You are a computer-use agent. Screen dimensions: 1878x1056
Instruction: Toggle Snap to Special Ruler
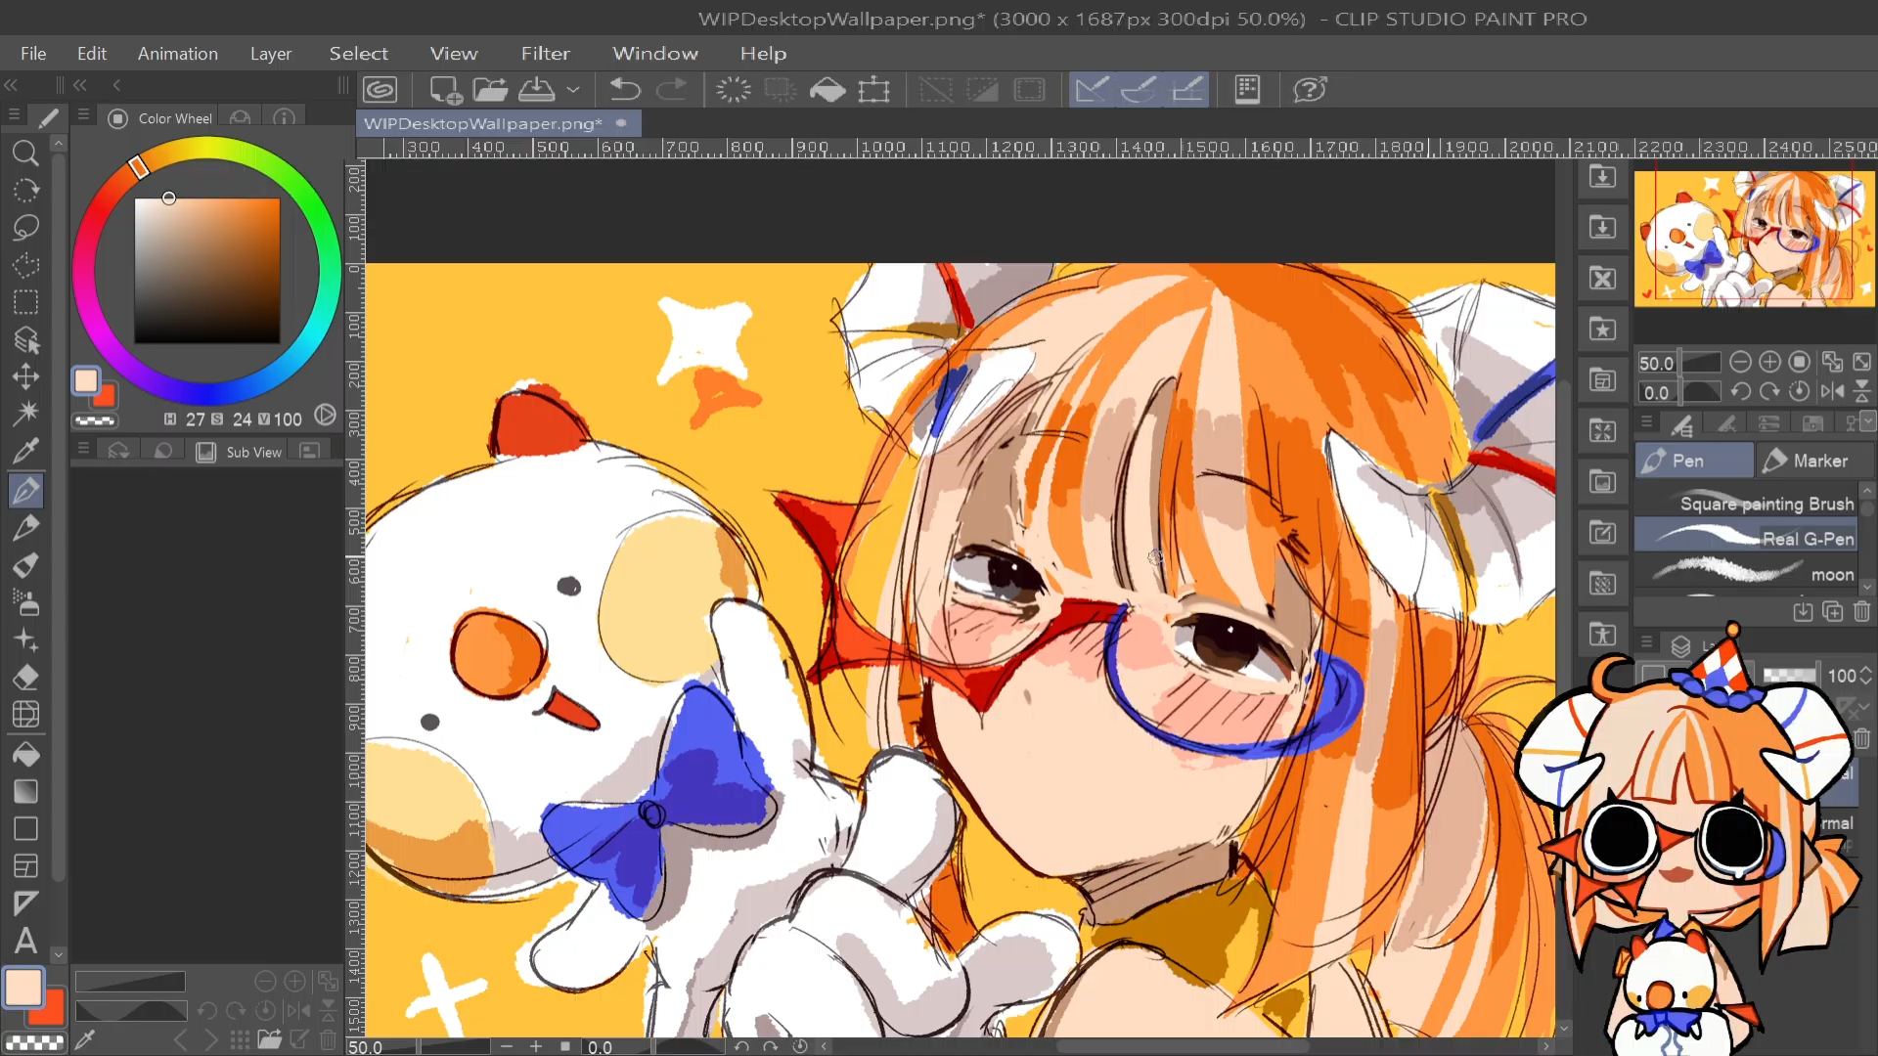[x=1139, y=90]
